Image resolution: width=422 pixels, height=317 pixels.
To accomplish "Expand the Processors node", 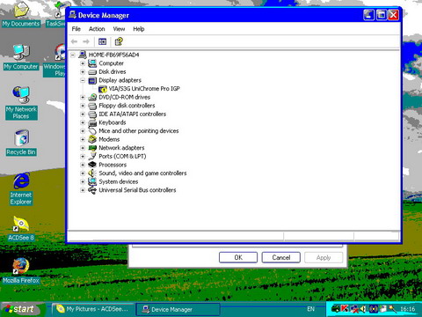I will (x=83, y=165).
